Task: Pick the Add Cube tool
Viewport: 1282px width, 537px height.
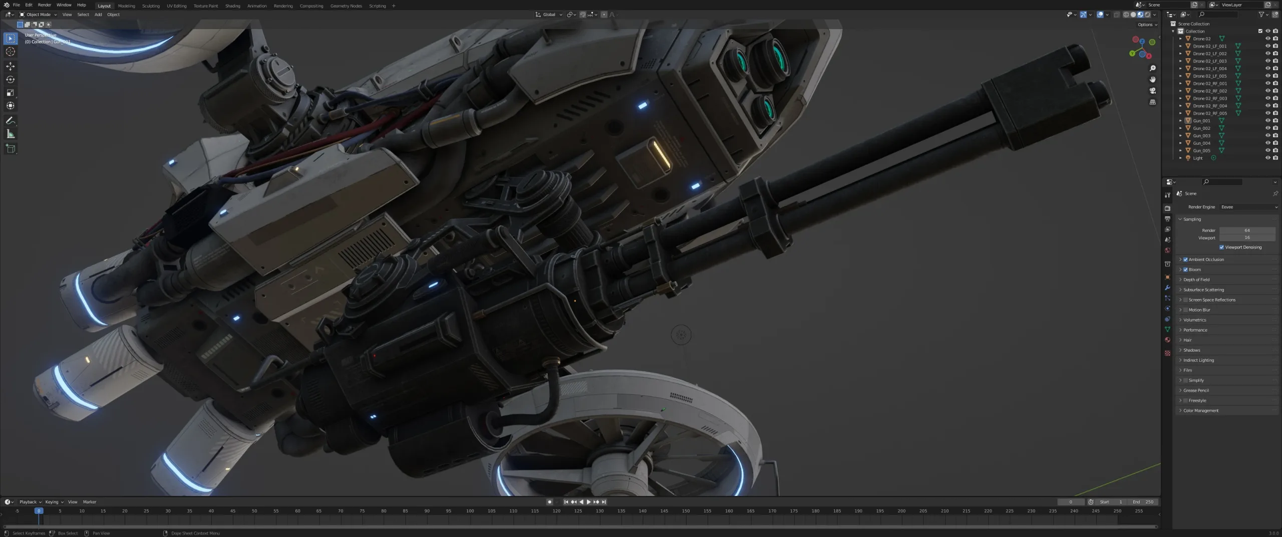Action: pyautogui.click(x=10, y=148)
